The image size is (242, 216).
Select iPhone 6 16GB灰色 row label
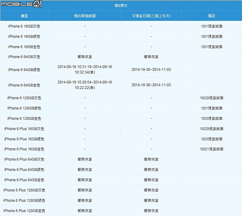point(24,26)
